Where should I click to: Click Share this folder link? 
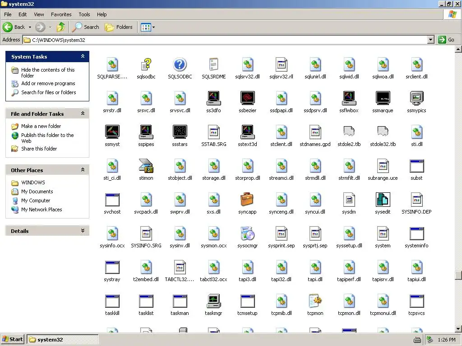[39, 149]
